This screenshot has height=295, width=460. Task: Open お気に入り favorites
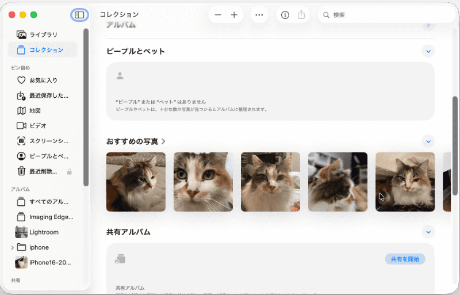pos(43,80)
